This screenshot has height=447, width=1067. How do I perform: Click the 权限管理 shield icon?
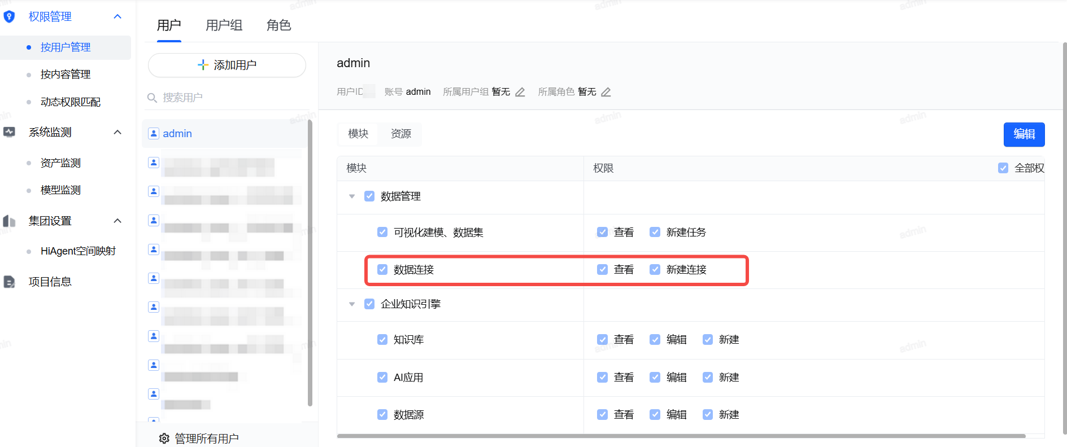9,17
